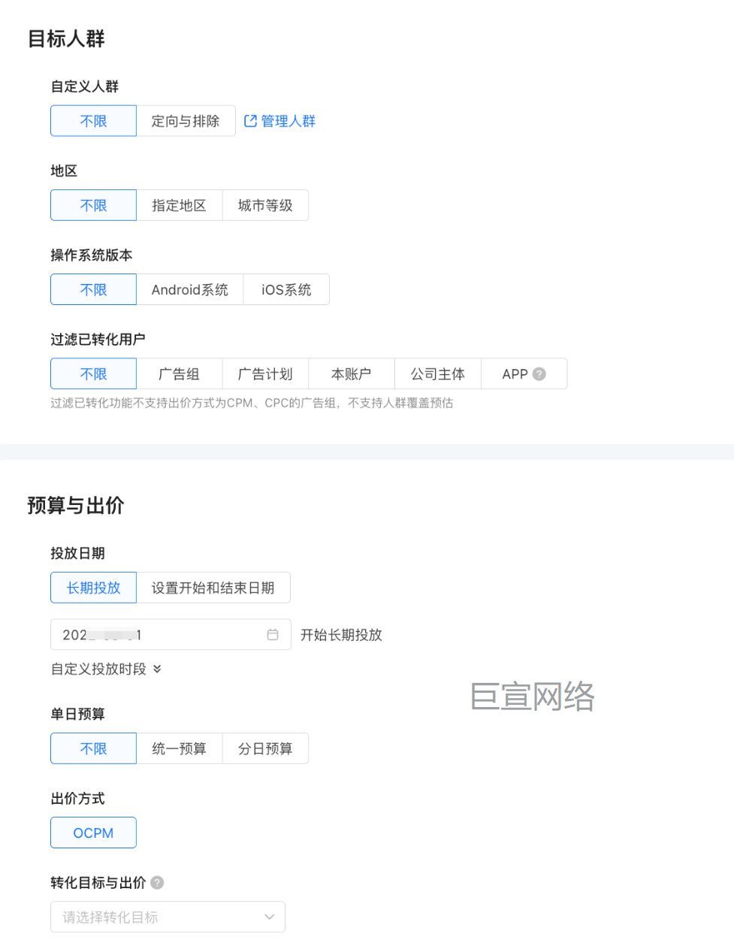This screenshot has width=734, height=952.
Task: Expand the 自定义投放时段 section
Action: [106, 669]
